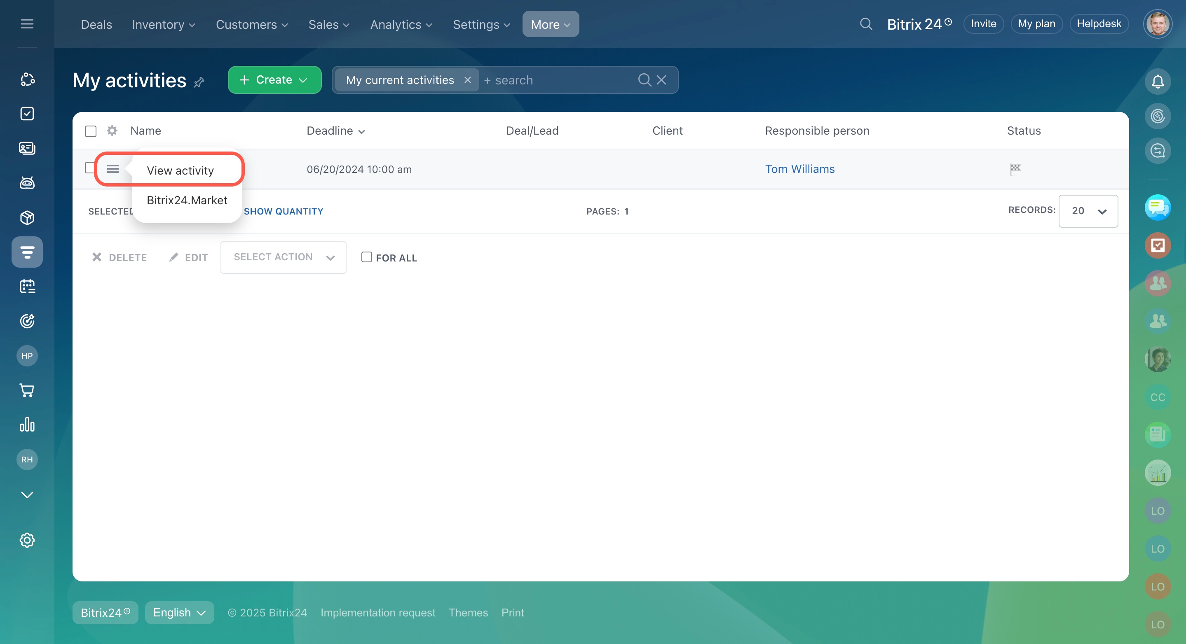Click the notifications bell icon
The image size is (1186, 644).
(x=1158, y=82)
